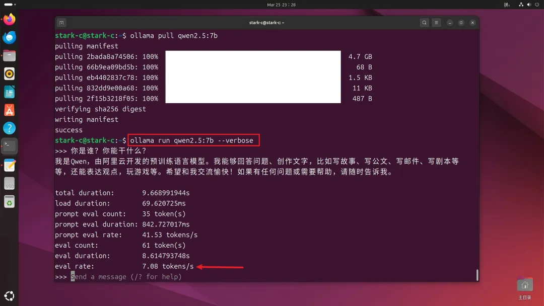Screen dimensions: 544x306
Task: Click the '61 token(s)' eval count value
Action: click(x=164, y=246)
